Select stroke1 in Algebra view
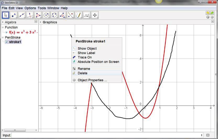Screen dimensions: 218x139 15,42
